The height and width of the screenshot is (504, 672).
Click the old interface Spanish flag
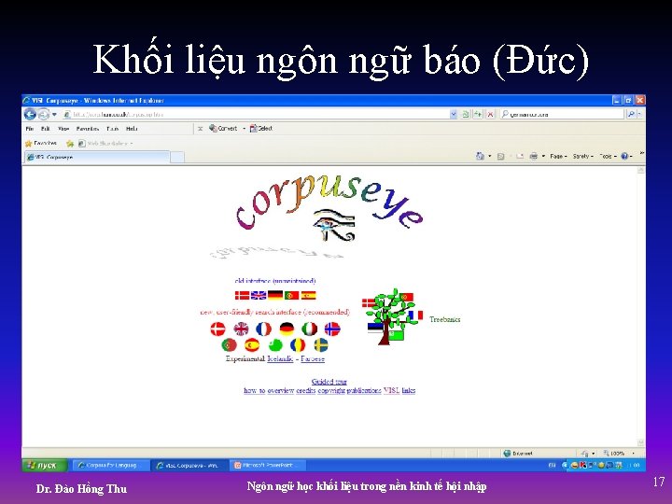point(308,295)
